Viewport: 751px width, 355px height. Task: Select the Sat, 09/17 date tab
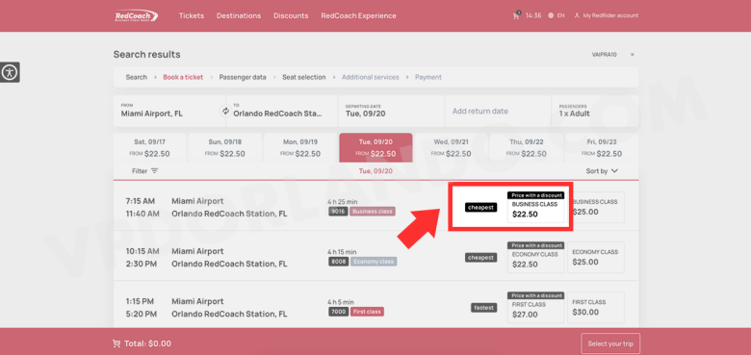(150, 148)
